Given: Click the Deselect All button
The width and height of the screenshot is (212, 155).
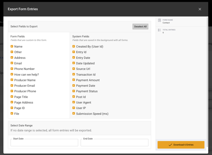Looking at the screenshot, I should (140, 26).
